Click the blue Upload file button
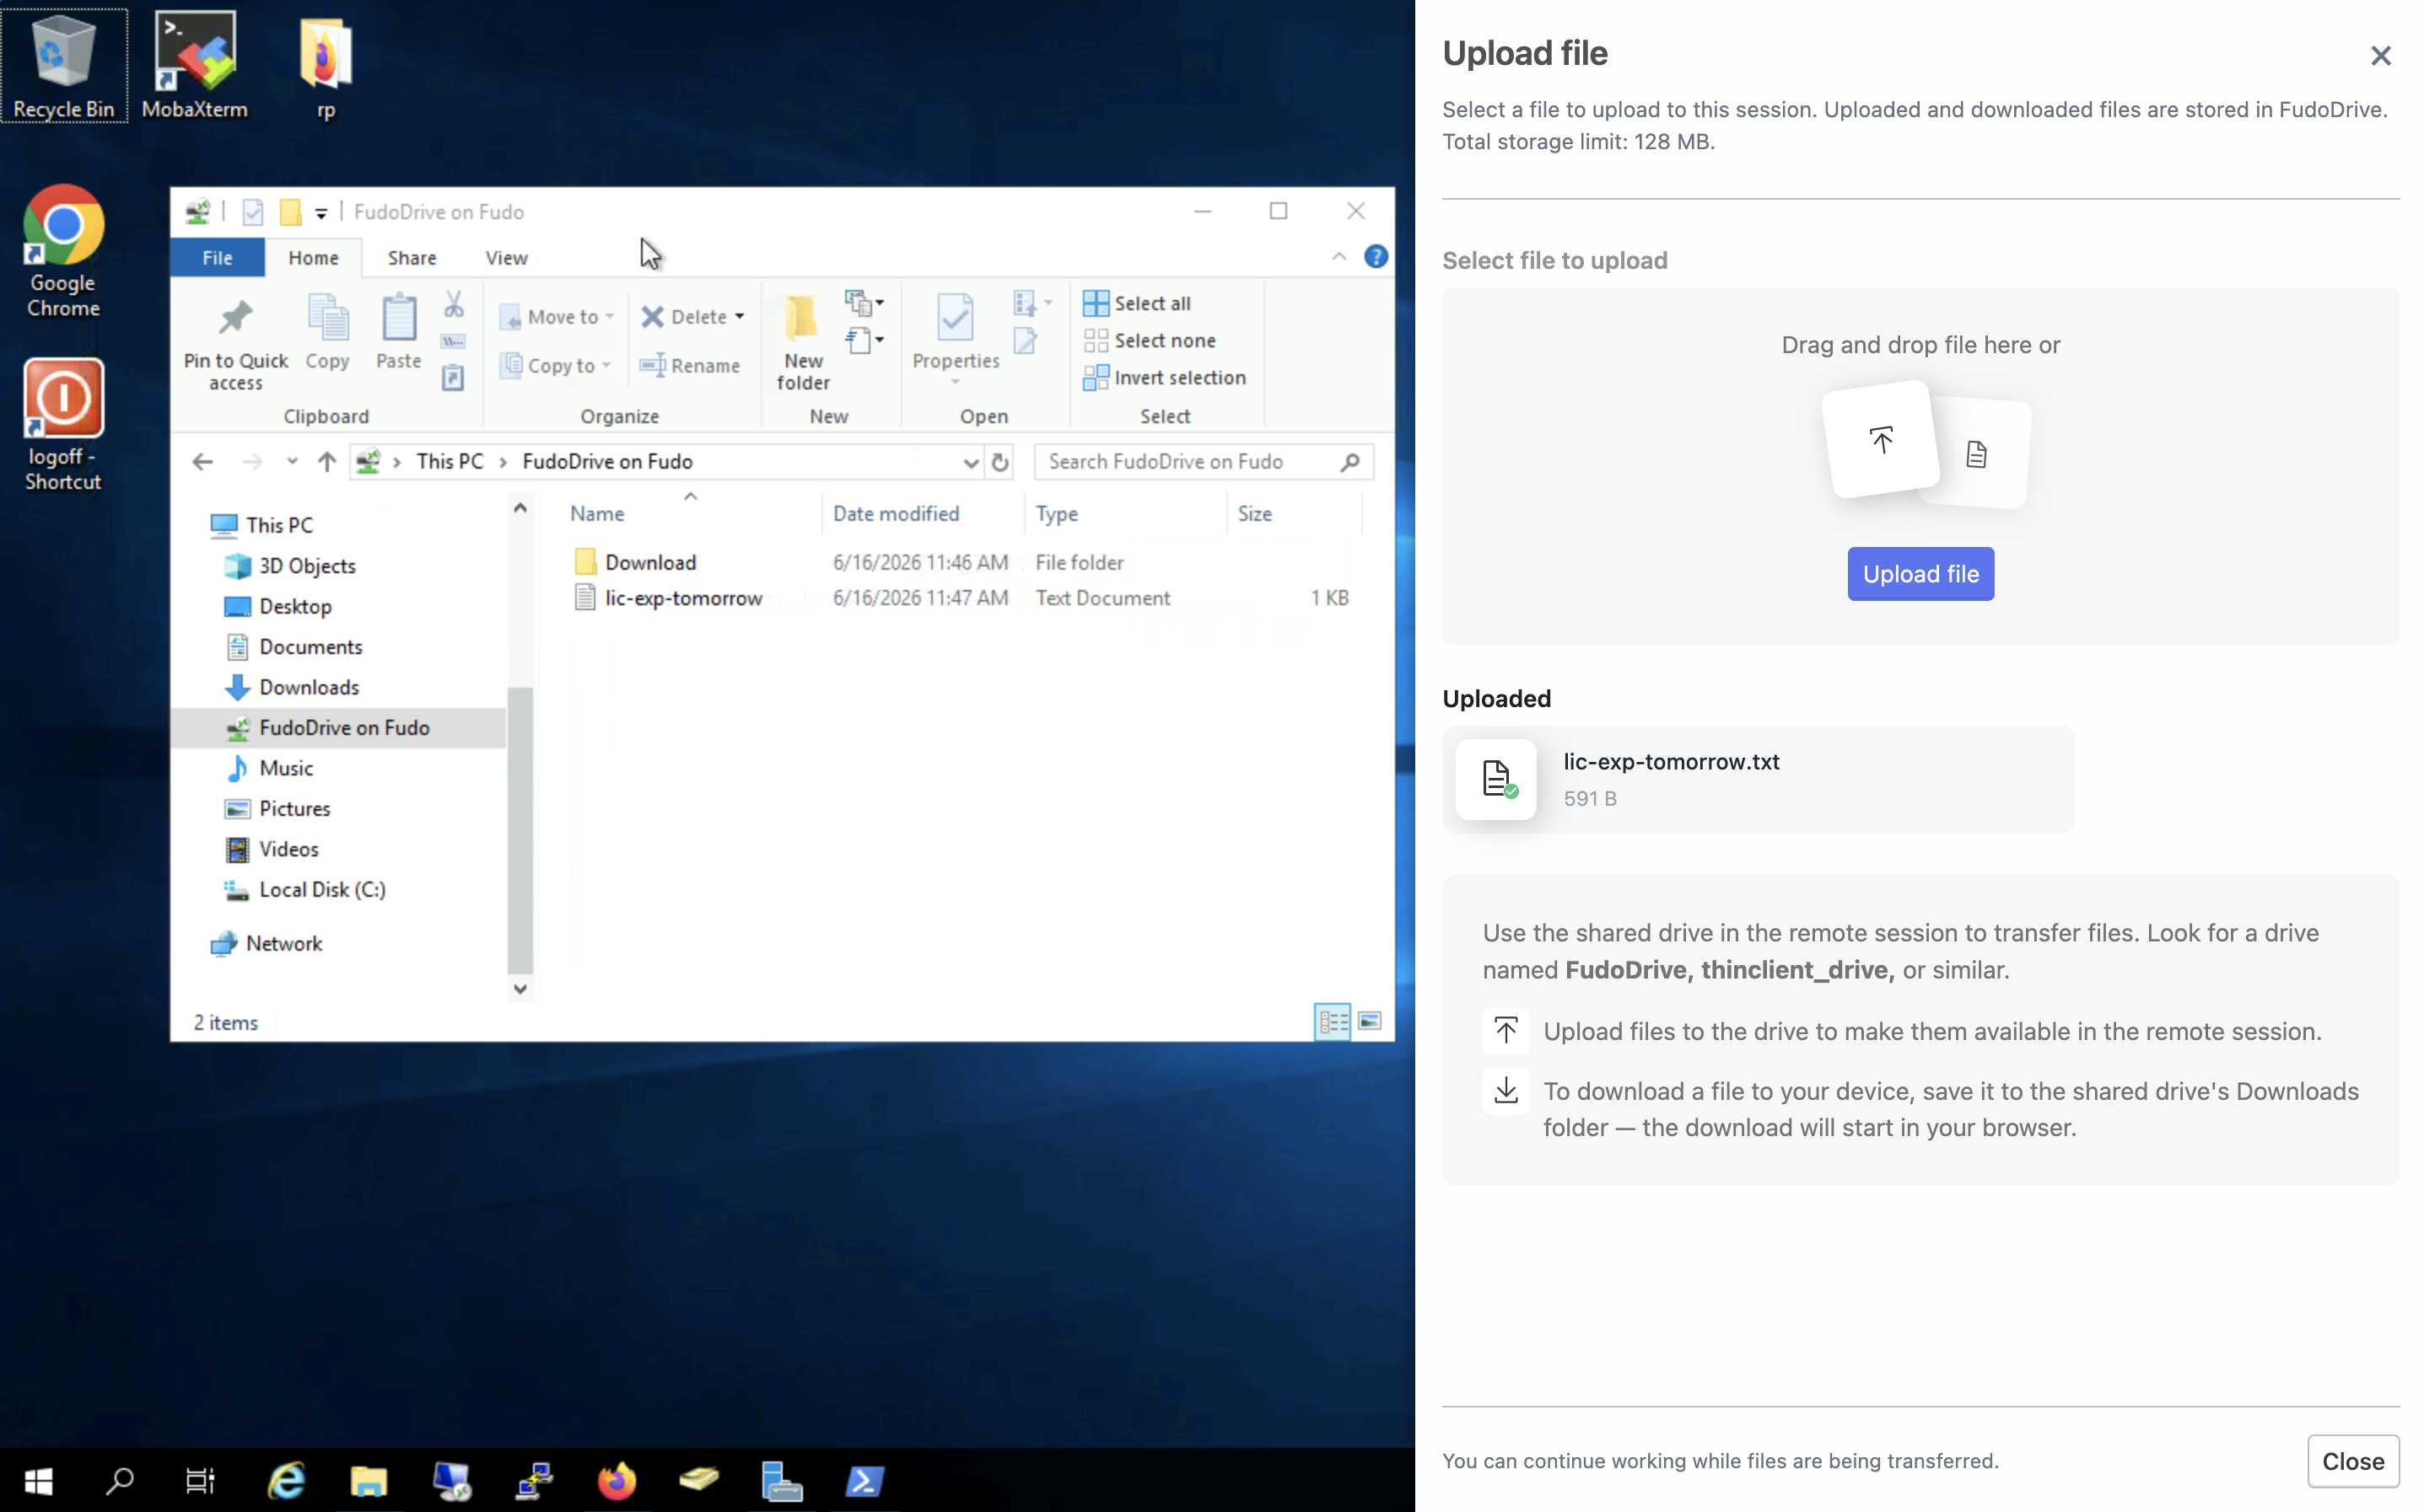Screen dimensions: 2424x1512 tap(1920, 573)
